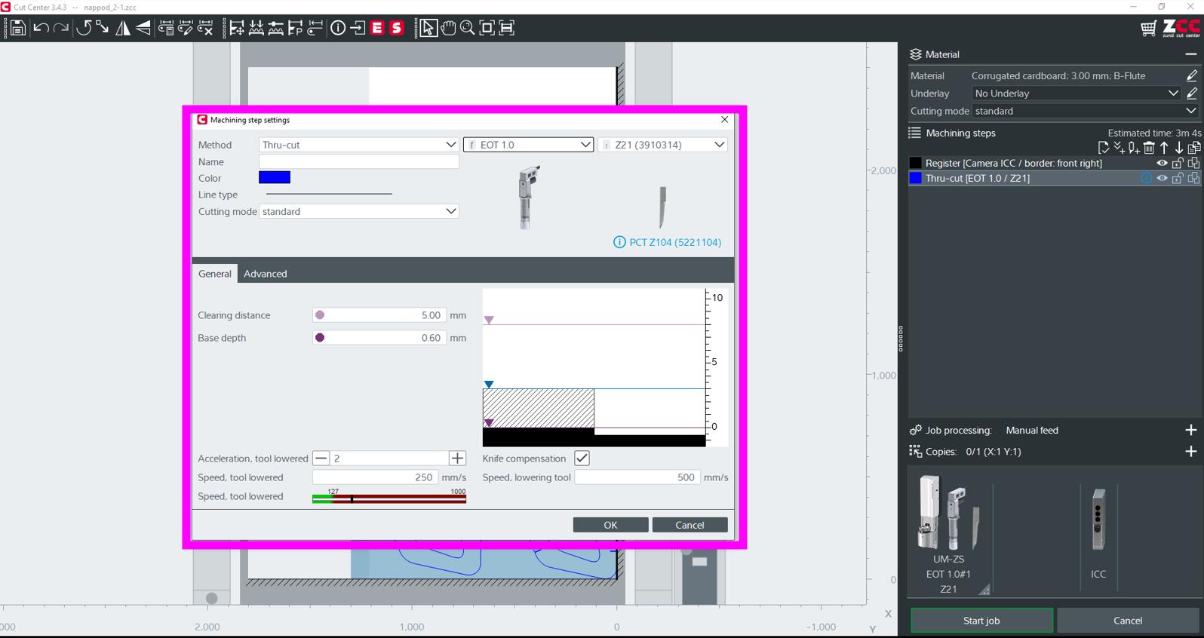Click the red S toolbar icon

[397, 28]
